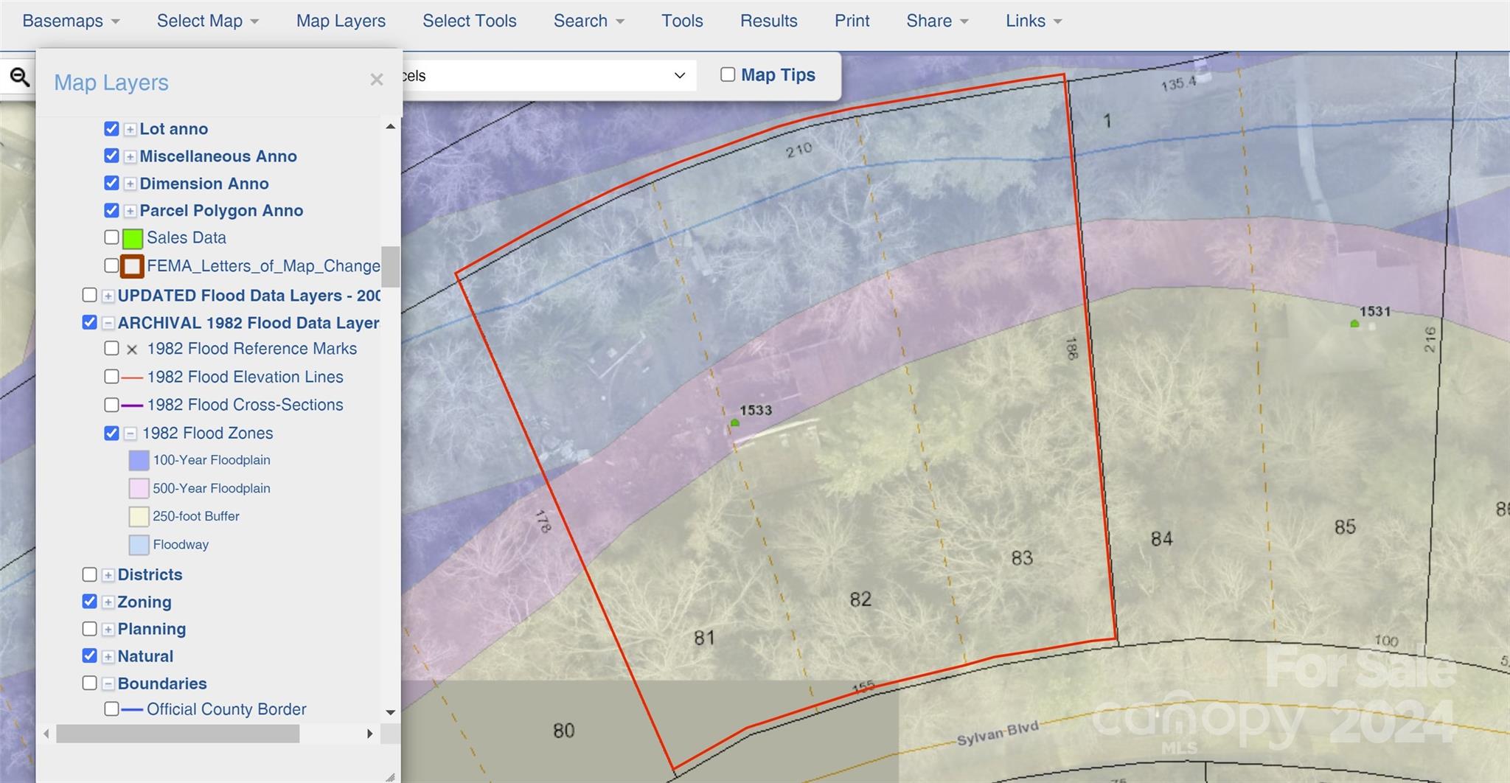Expand the Dimension Anno node
Screen dimensions: 1510x783
130,184
